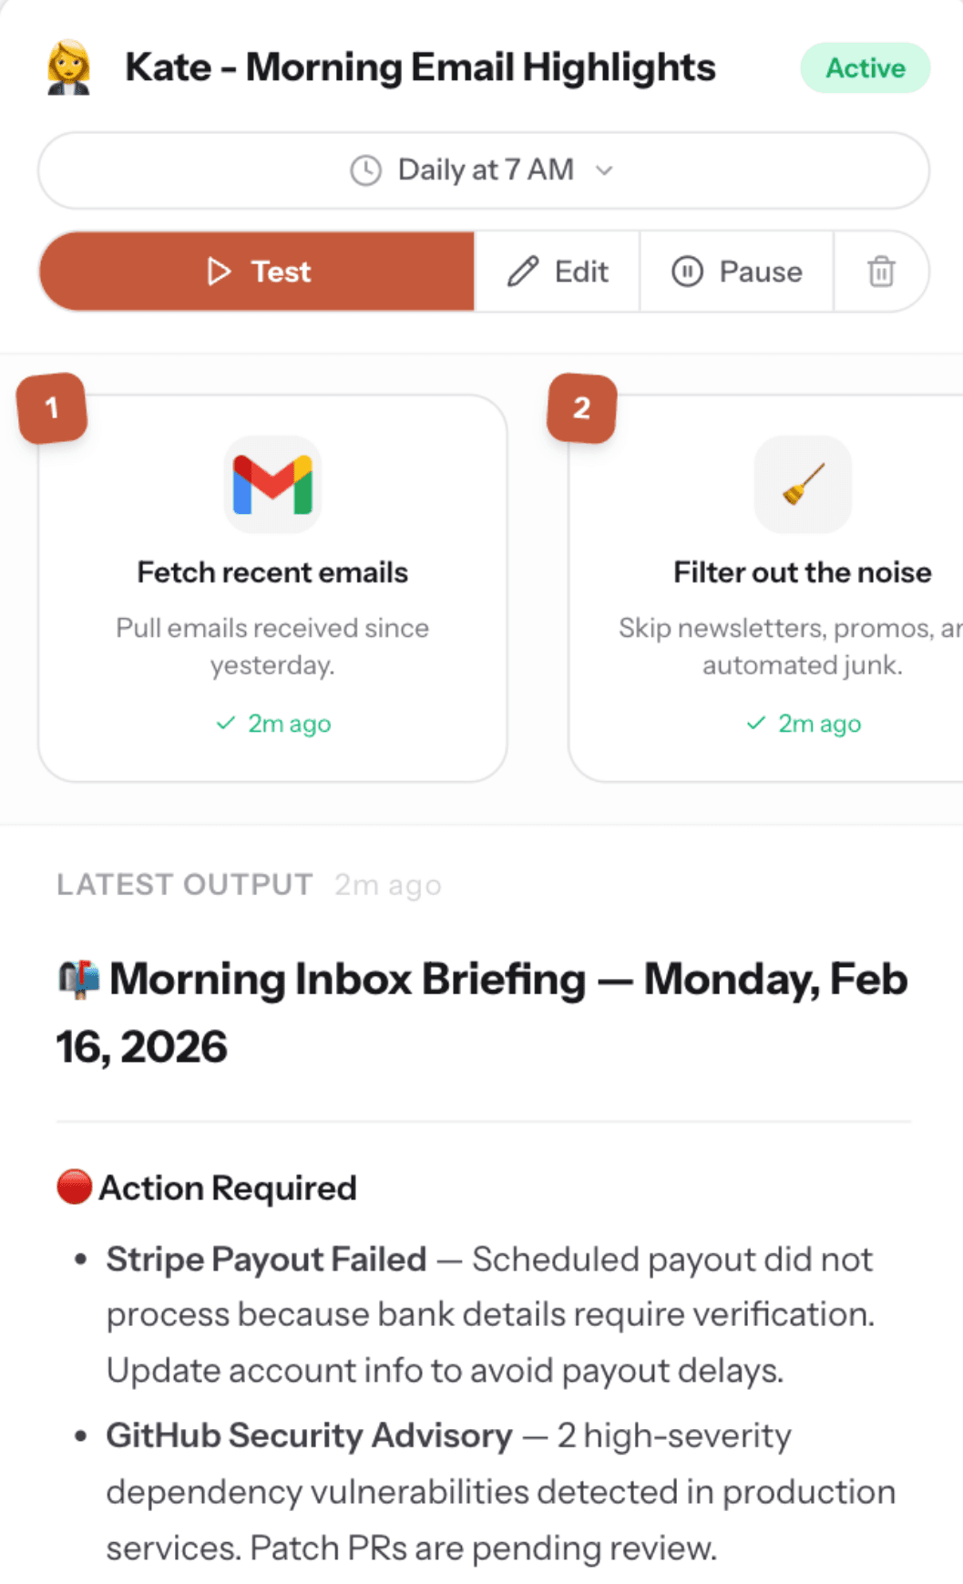Click the broom icon in step two
The image size is (963, 1584).
(803, 484)
